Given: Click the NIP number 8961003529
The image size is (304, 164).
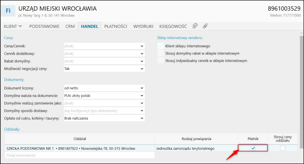Looking at the screenshot, I should pos(284,8).
